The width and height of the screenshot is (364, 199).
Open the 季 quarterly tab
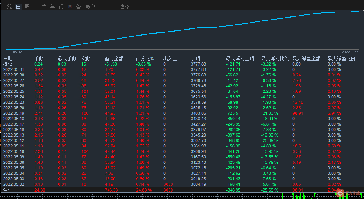(44, 7)
